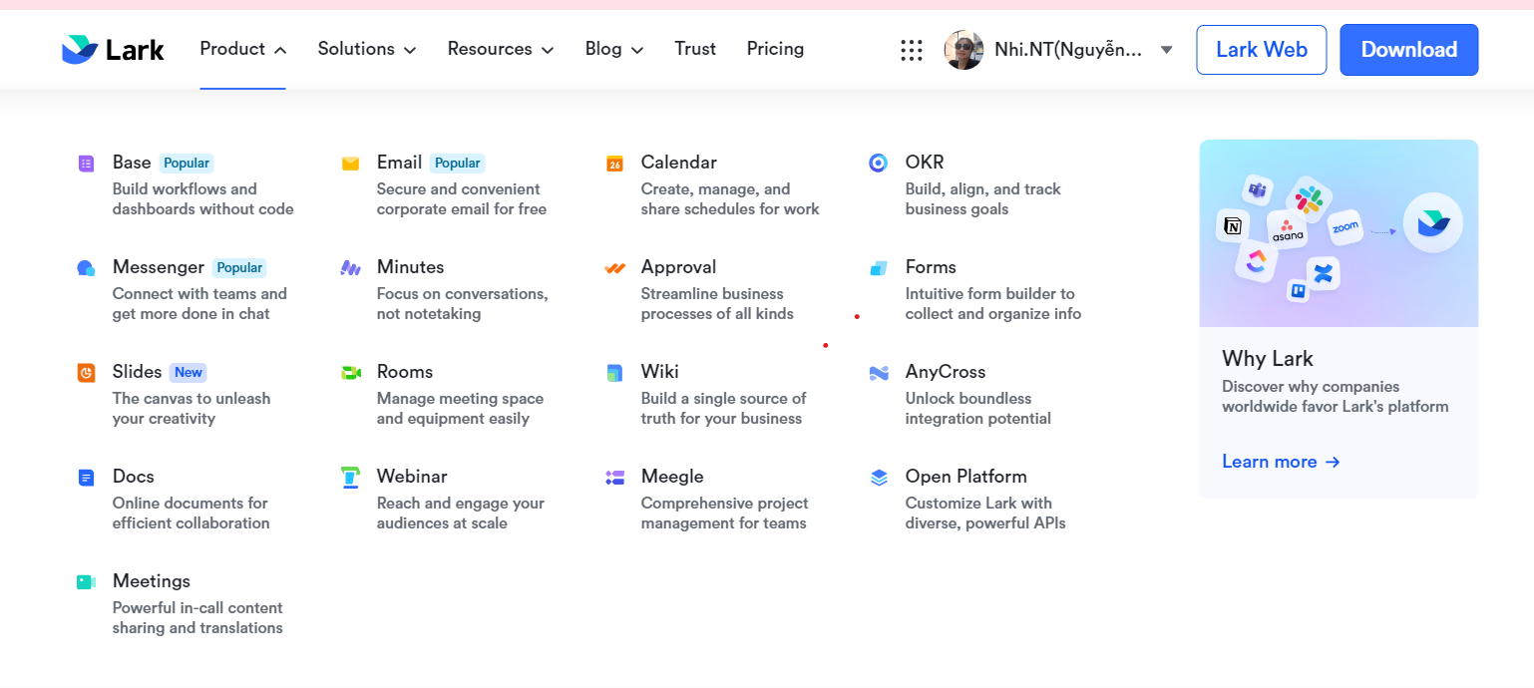Click the Messenger chat bubble icon

coord(86,268)
